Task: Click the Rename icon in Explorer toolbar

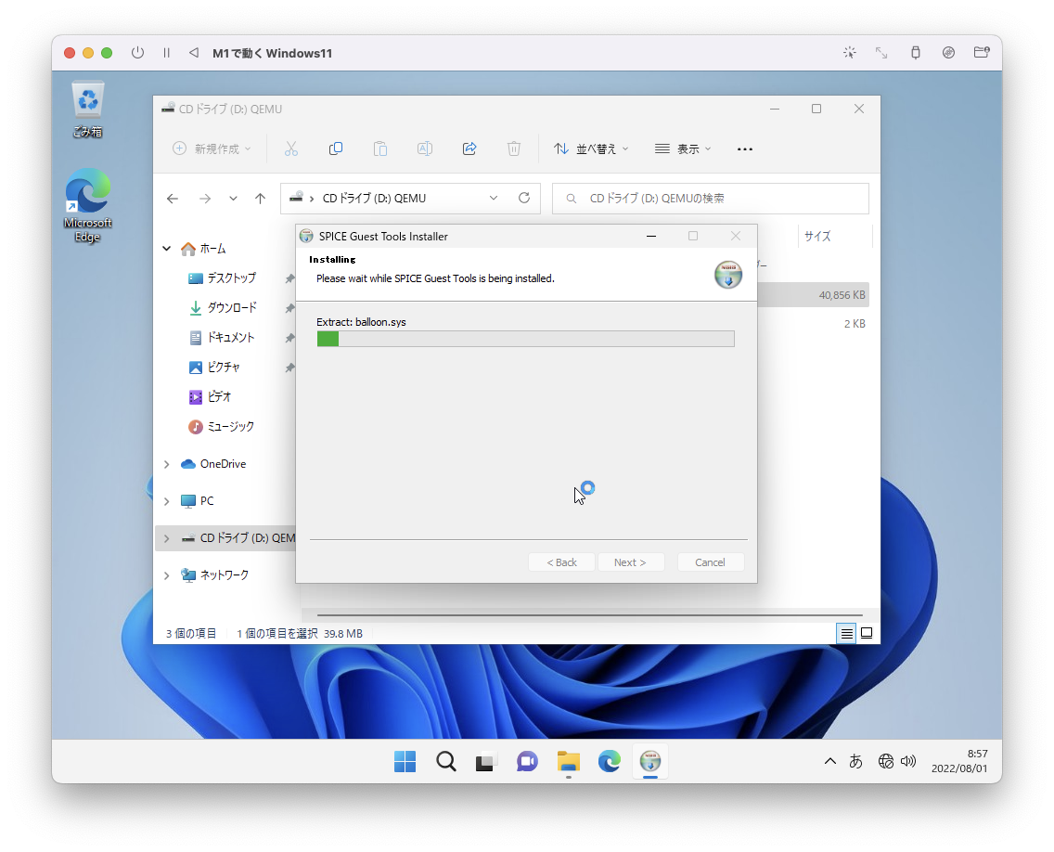Action: [x=425, y=148]
